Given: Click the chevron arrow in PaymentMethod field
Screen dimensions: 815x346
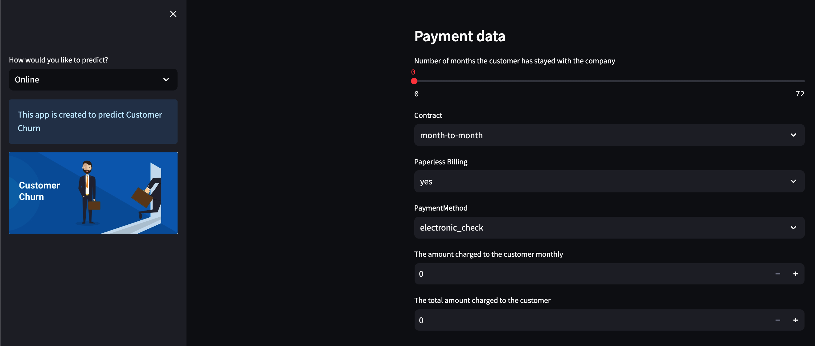Looking at the screenshot, I should (x=793, y=227).
